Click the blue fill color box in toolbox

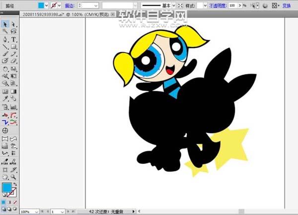[7, 188]
